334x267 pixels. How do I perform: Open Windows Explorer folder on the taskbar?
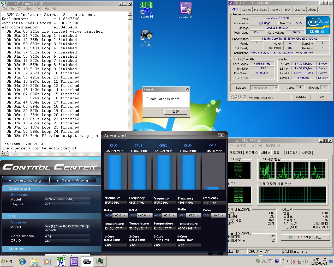35,261
